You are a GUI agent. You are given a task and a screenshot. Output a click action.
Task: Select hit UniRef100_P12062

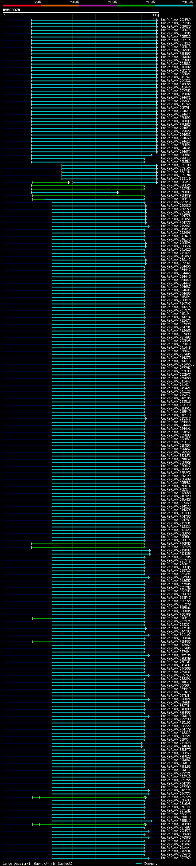pos(176,645)
